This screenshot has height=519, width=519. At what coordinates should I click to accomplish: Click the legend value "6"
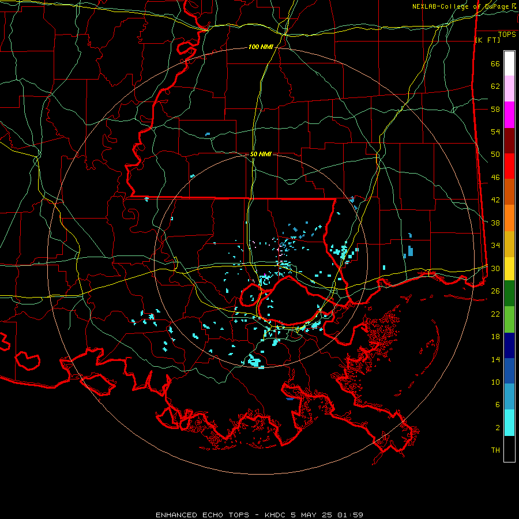click(x=498, y=405)
